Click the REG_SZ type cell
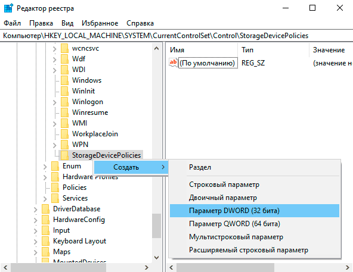Viewport: 353px width, 272px height. click(253, 63)
